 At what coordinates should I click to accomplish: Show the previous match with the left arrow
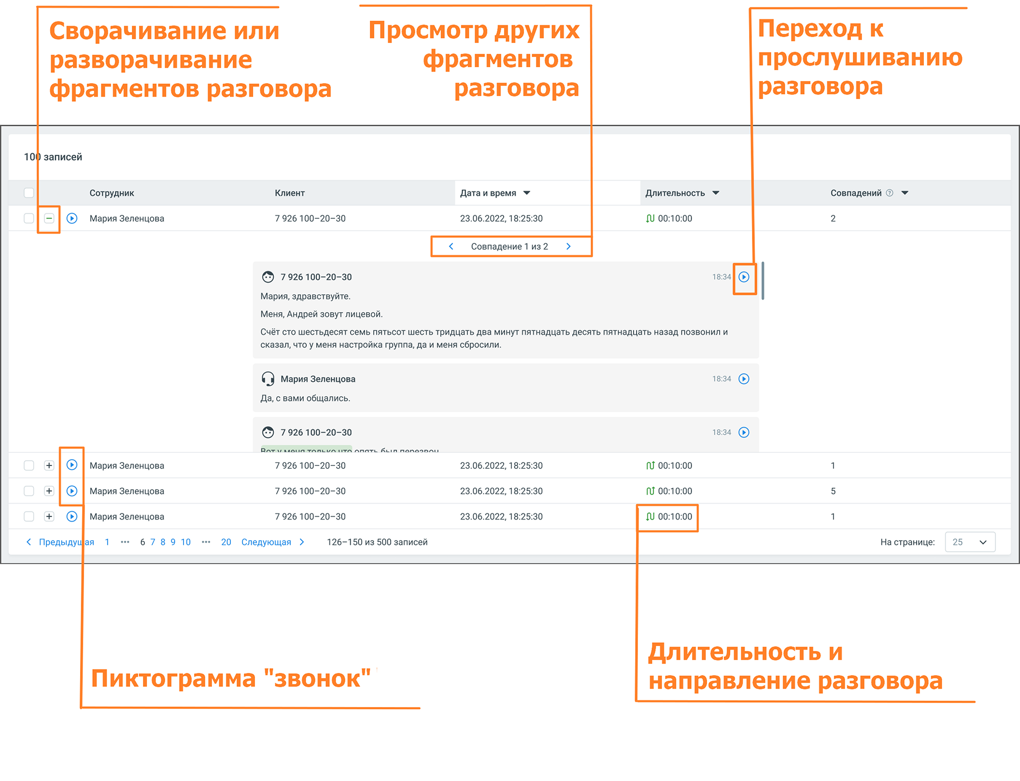(451, 246)
